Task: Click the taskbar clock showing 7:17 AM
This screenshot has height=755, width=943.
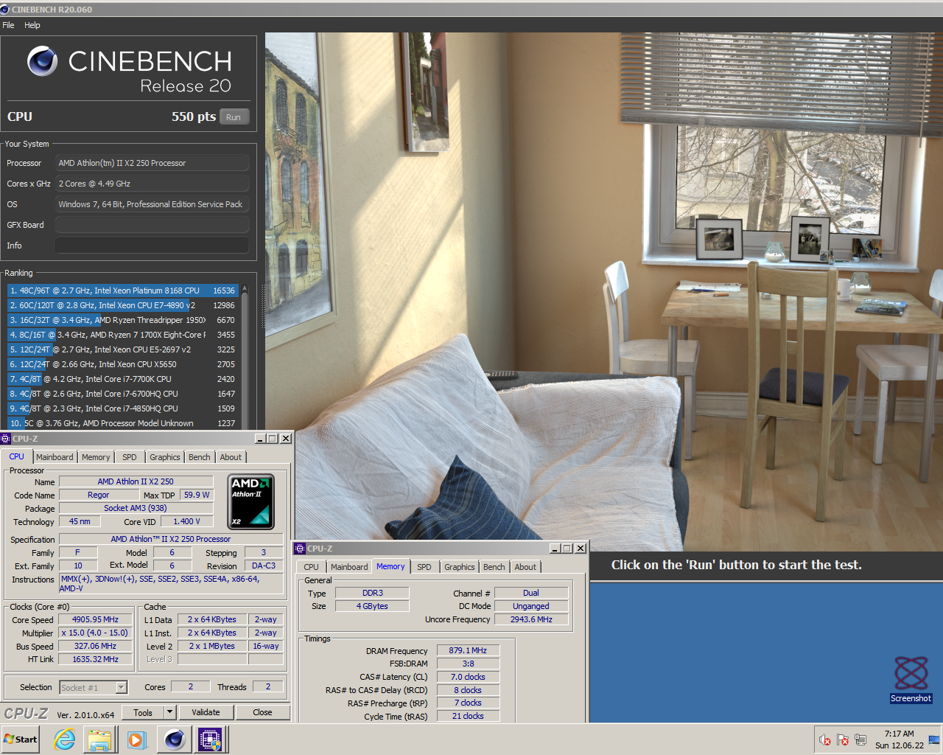Action: click(899, 740)
